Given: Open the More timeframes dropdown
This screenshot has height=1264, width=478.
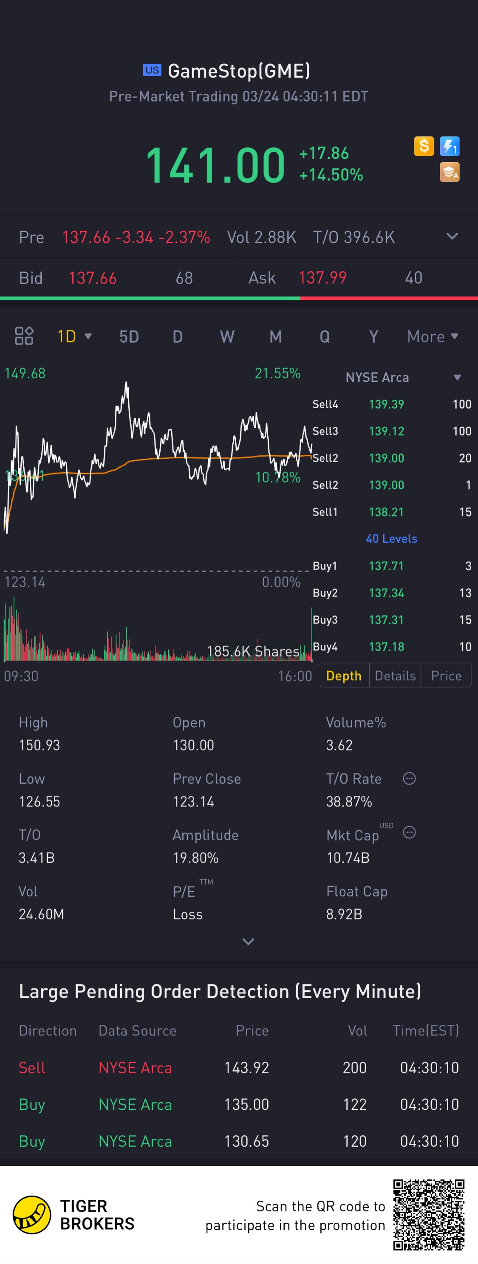Looking at the screenshot, I should tap(433, 337).
